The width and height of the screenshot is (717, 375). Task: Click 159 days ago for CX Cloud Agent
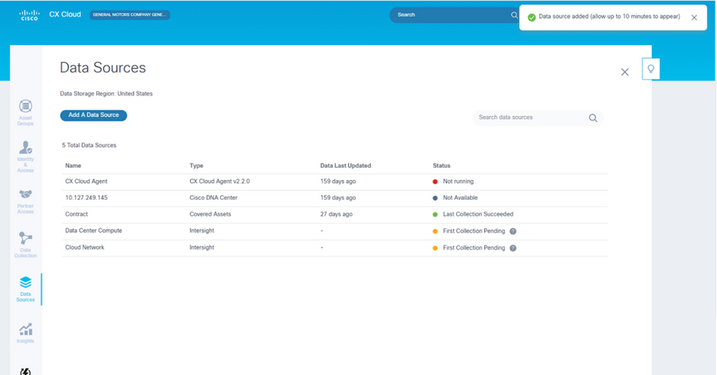(338, 181)
